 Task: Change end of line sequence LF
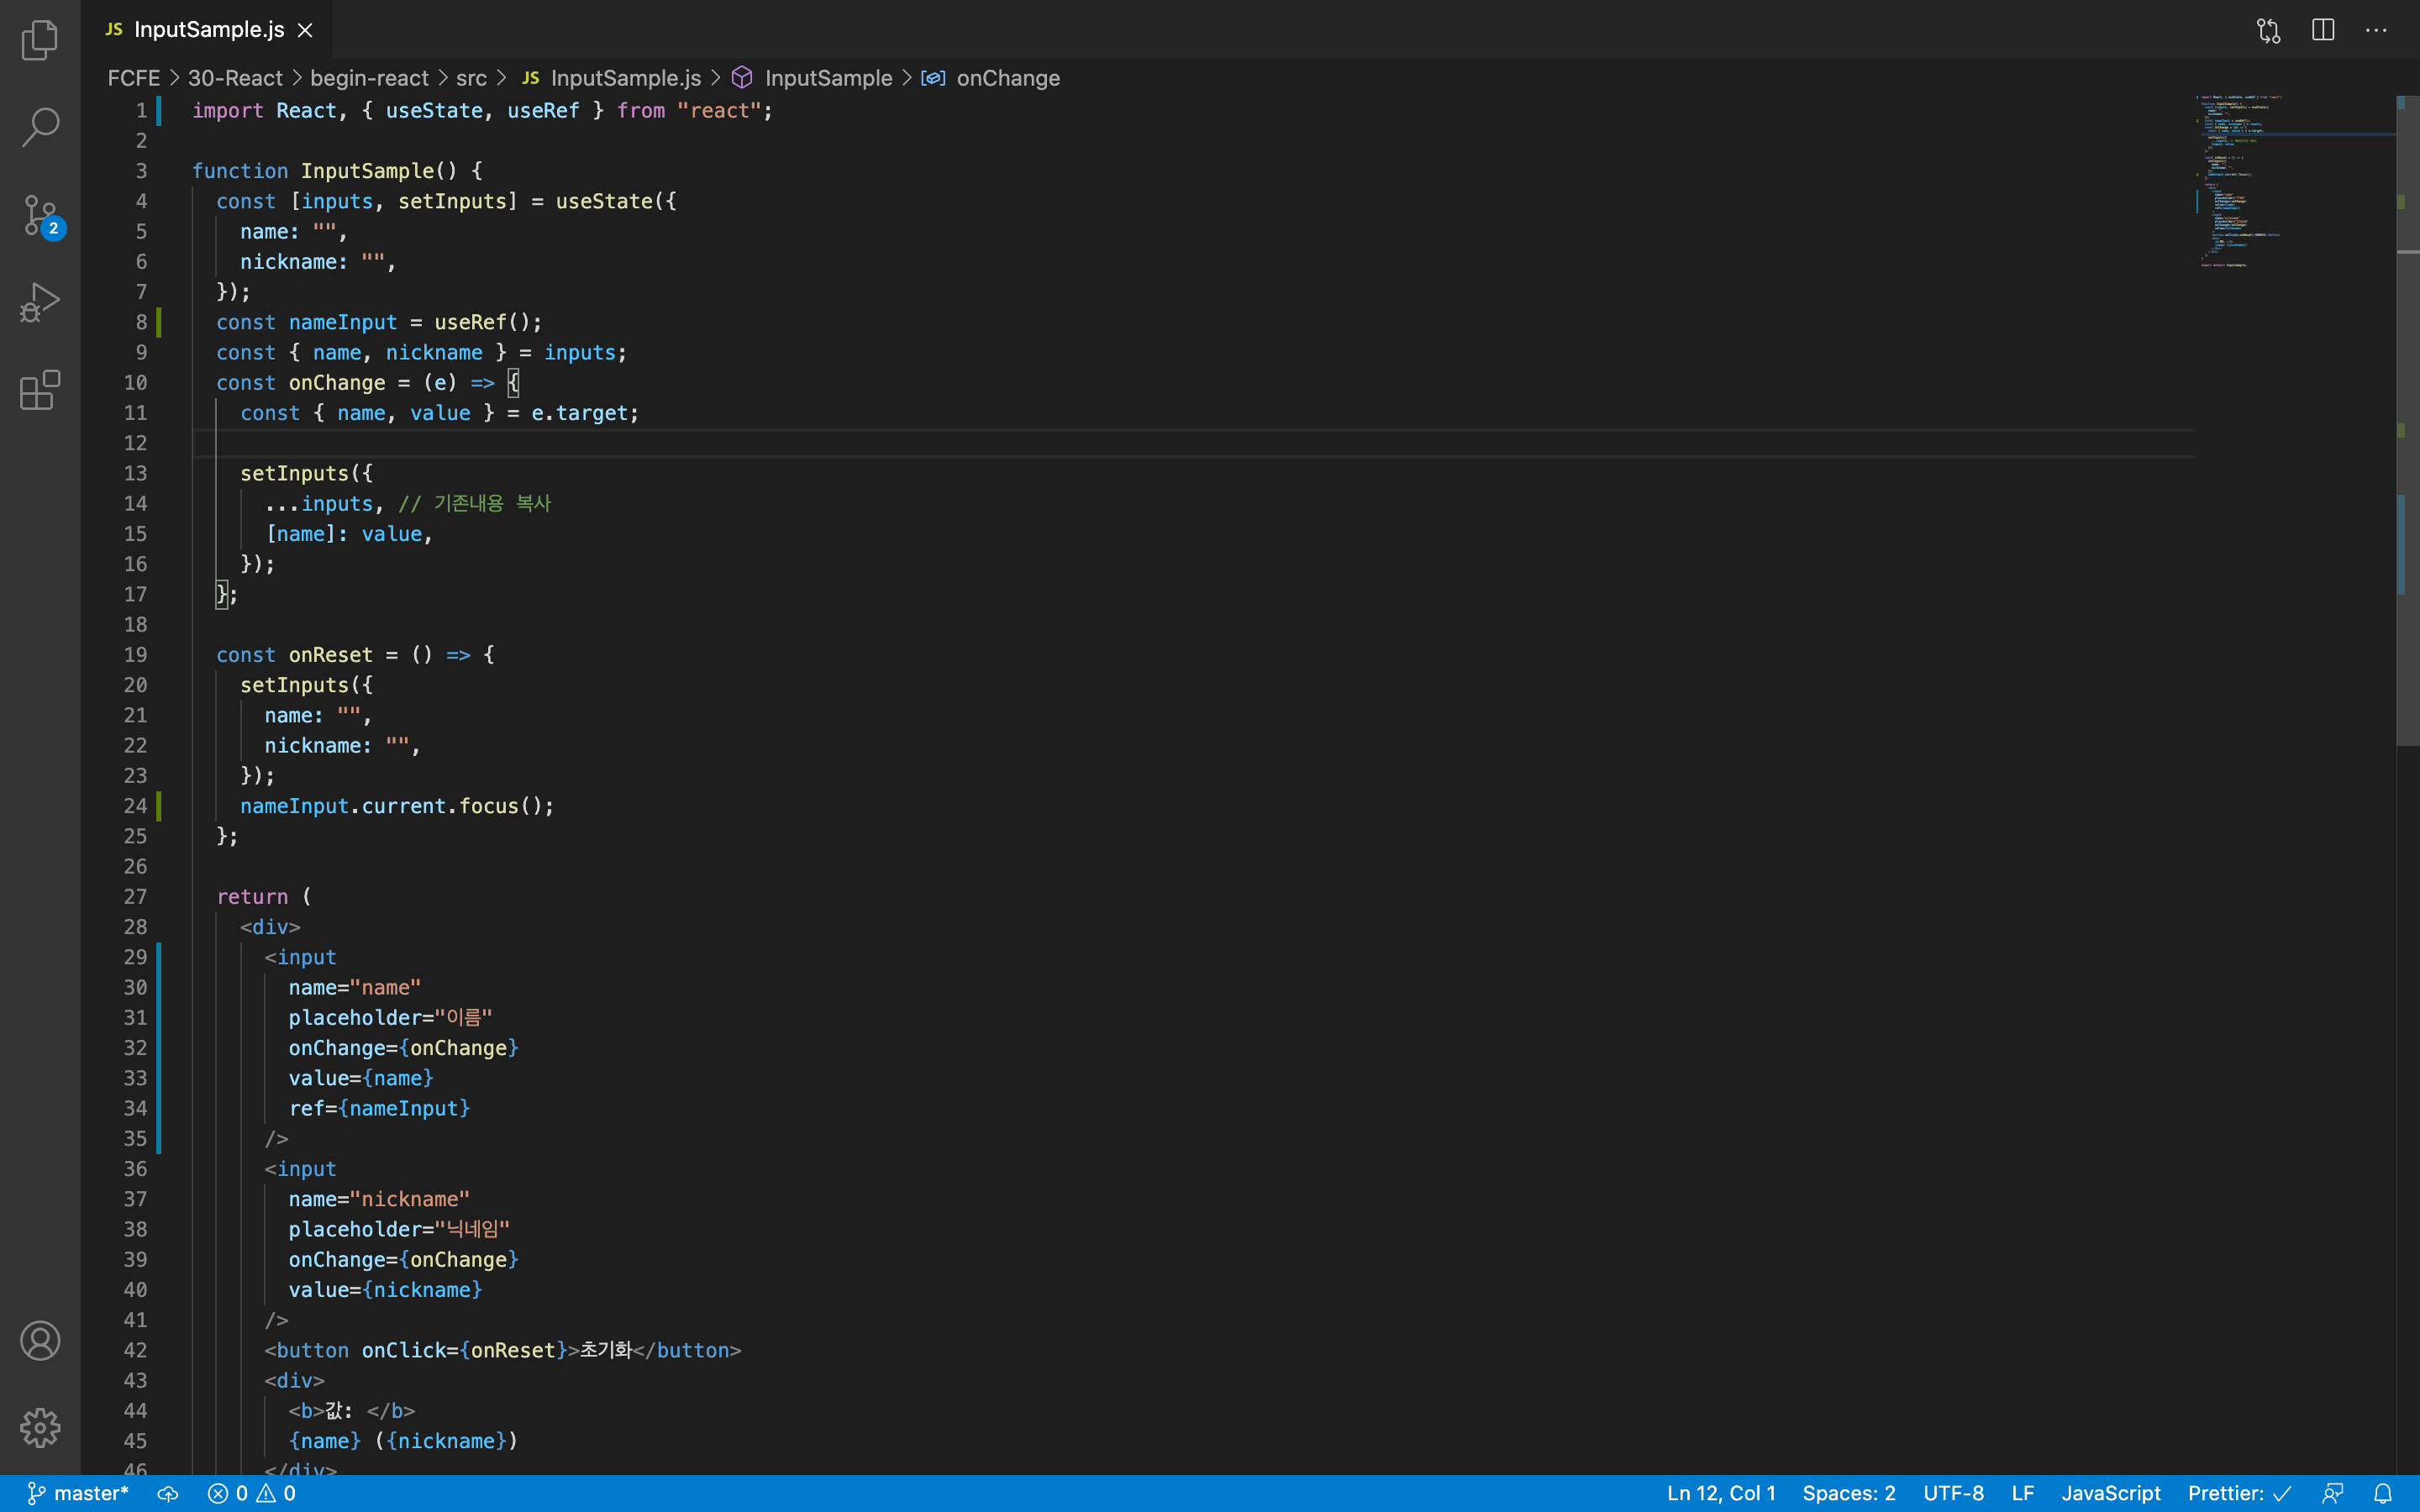[x=2022, y=1493]
